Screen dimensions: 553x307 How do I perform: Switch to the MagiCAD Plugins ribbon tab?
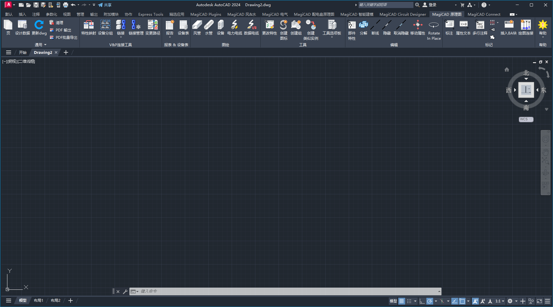[x=206, y=14]
